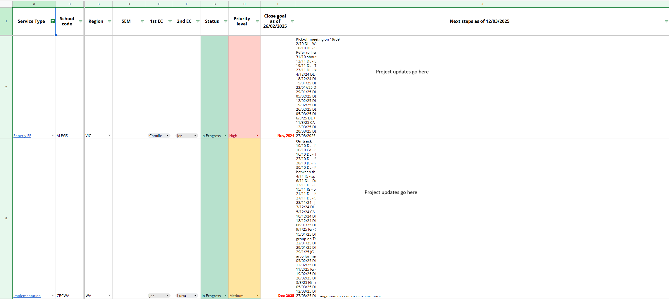Open the Jez 1st EC dropdown in CBCWA row

159,295
